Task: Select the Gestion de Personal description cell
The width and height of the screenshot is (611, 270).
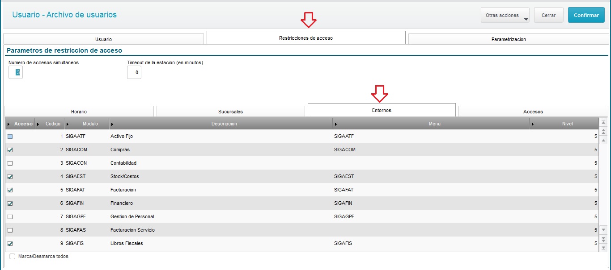Action: tap(221, 216)
